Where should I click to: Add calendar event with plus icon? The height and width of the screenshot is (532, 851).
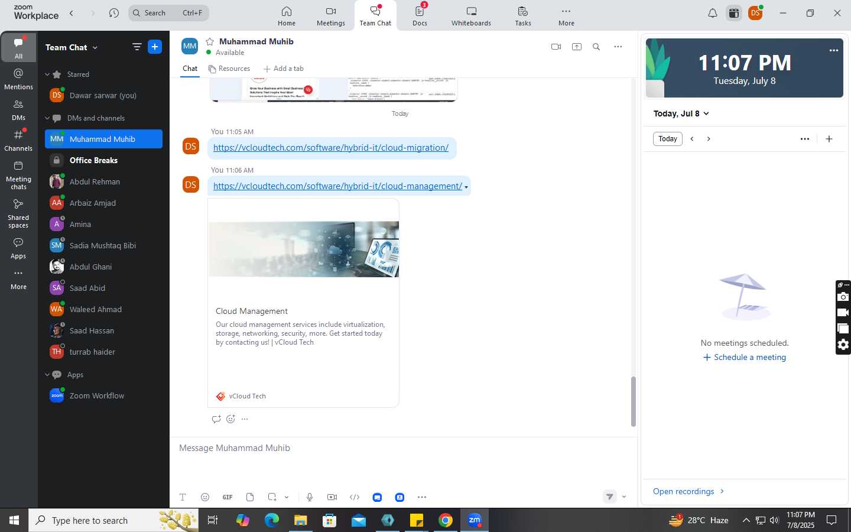829,139
